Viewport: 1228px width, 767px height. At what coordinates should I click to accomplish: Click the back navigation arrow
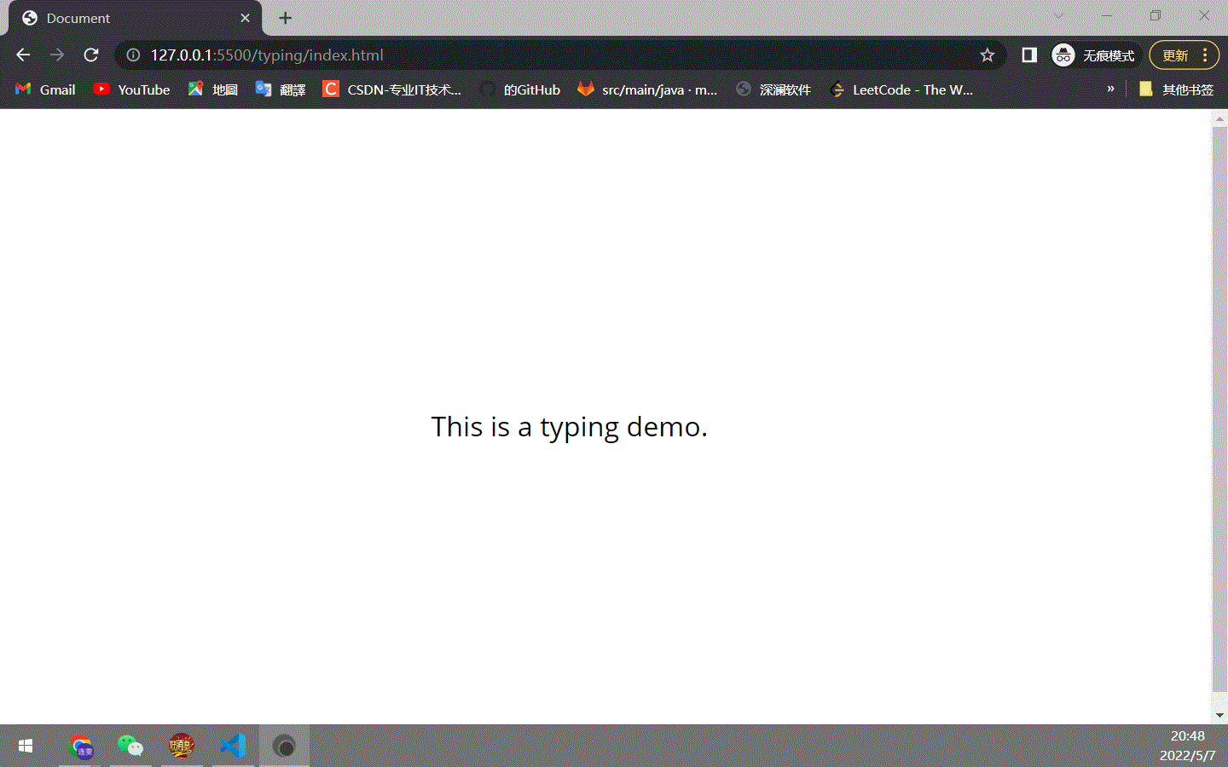pos(22,55)
